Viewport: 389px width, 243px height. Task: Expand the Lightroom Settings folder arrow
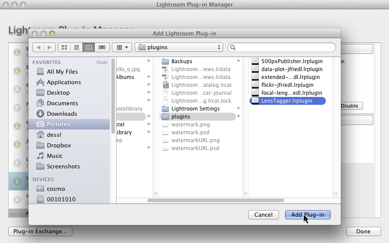point(239,108)
